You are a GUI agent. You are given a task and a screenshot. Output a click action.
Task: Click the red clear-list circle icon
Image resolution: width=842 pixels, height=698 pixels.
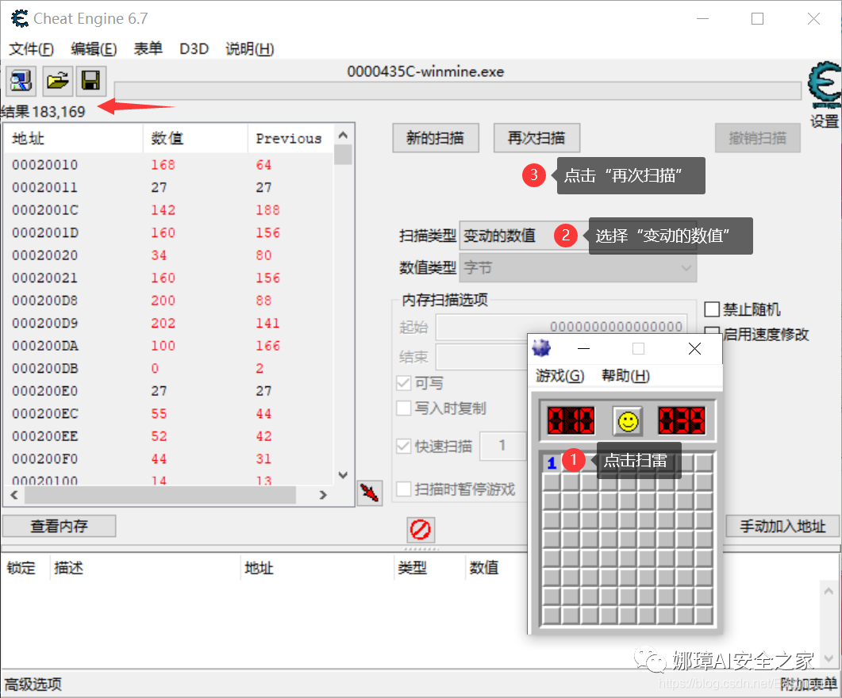click(x=421, y=530)
